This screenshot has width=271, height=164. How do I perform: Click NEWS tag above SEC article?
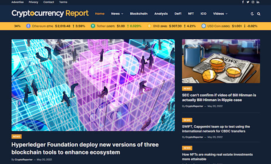187,89
